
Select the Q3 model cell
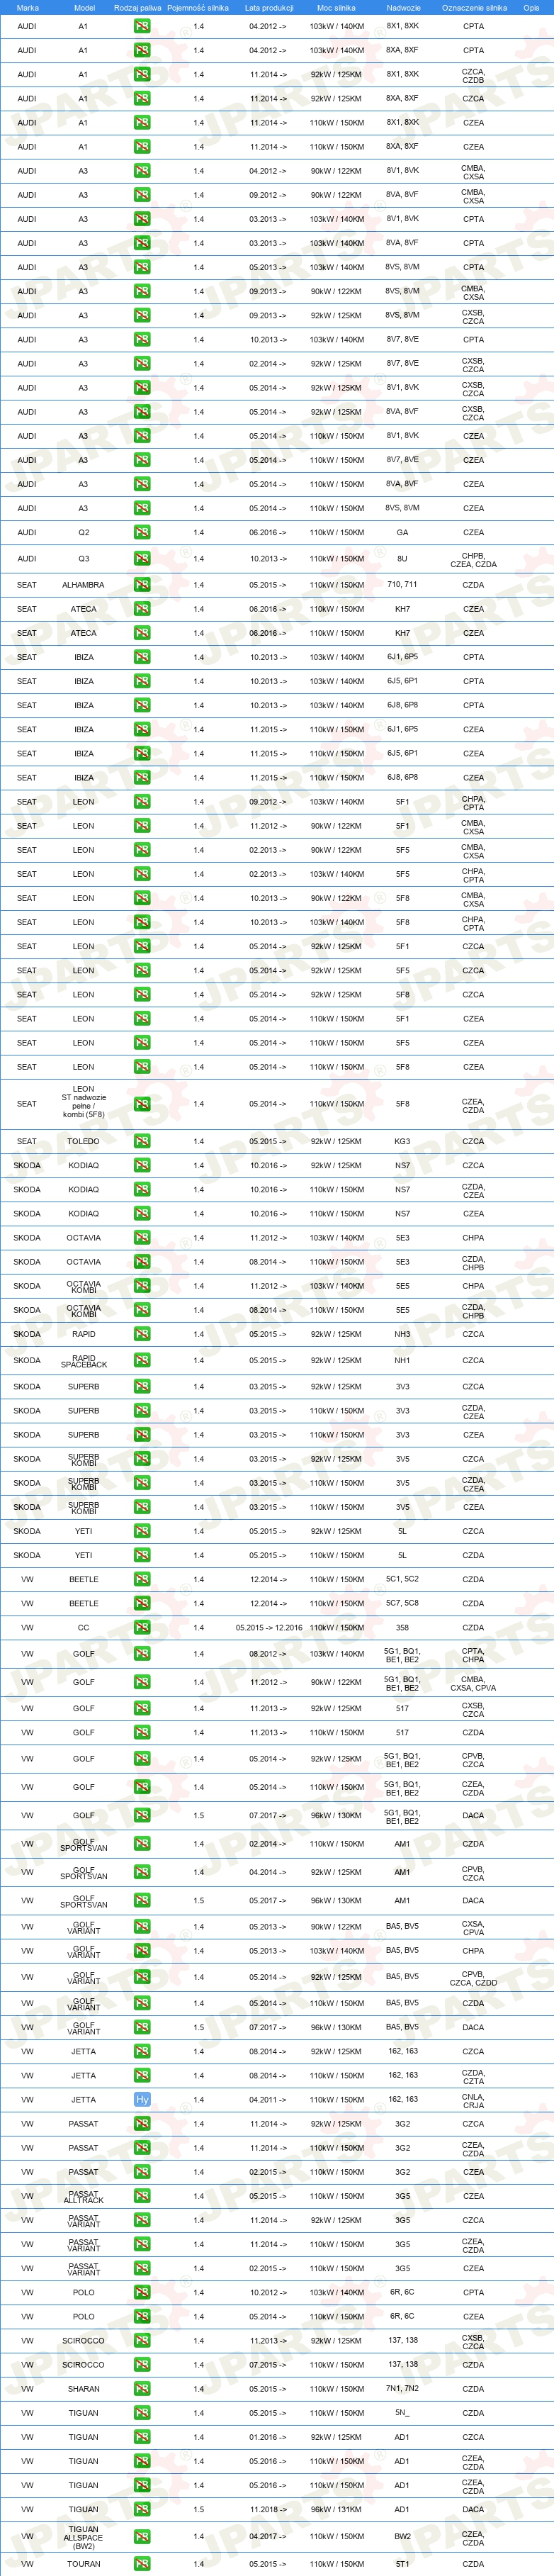(83, 559)
